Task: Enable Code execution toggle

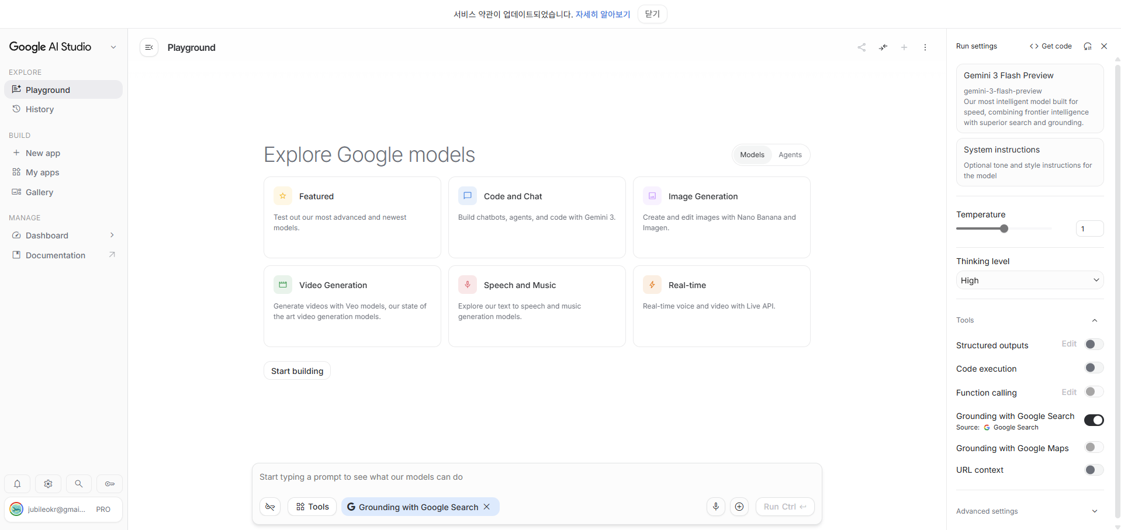Action: click(1094, 368)
